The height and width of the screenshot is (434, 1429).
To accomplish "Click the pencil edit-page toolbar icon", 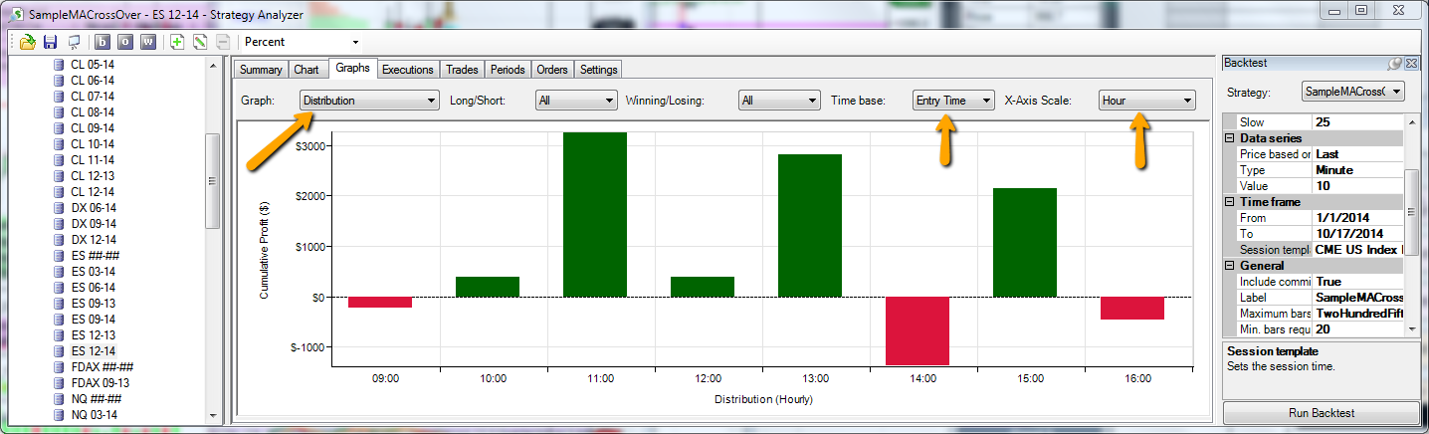I will (x=200, y=42).
